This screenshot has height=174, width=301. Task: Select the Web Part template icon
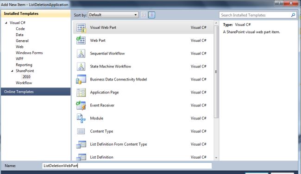coord(81,40)
